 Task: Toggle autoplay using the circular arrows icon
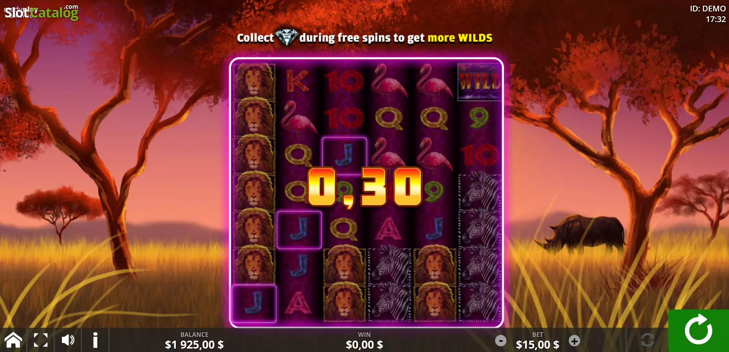(647, 339)
